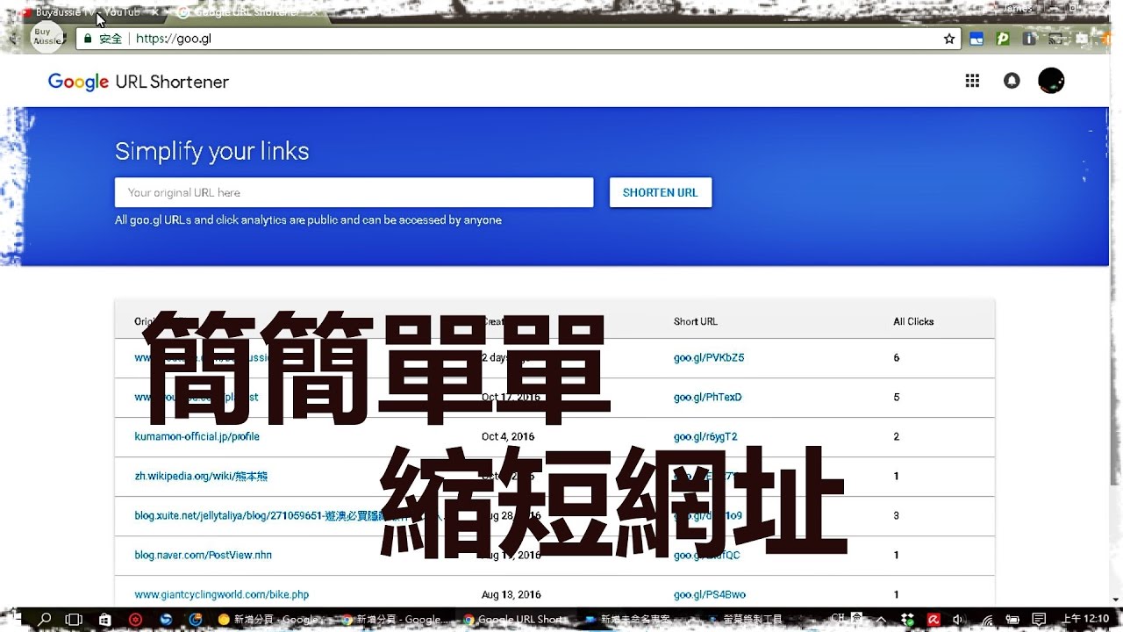Open the Google account avatar menu
Viewport: 1123px width, 632px height.
(1051, 81)
